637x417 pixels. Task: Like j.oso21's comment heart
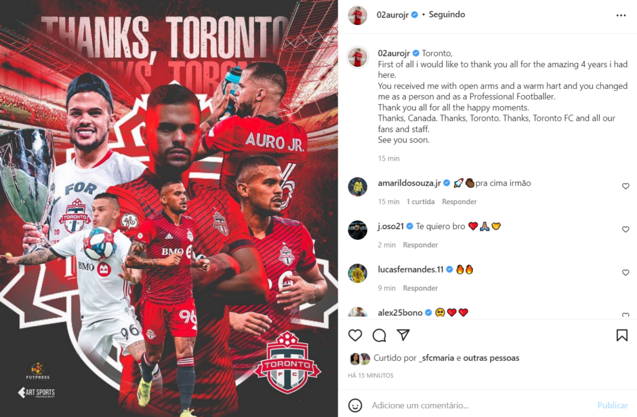(x=626, y=229)
